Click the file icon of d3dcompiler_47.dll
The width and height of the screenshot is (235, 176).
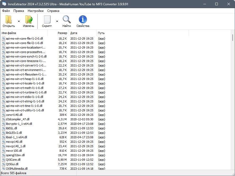click(4, 119)
